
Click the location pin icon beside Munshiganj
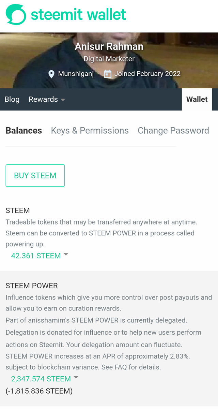click(x=51, y=74)
